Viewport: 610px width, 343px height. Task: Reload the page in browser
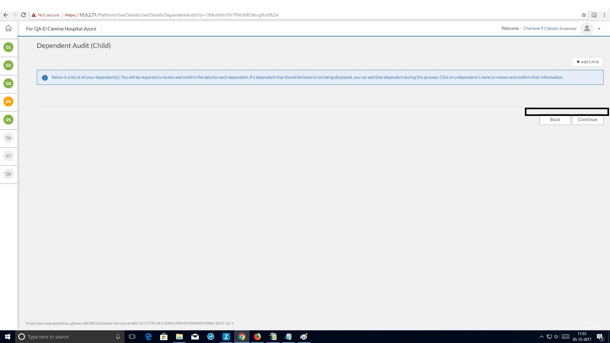tap(24, 15)
